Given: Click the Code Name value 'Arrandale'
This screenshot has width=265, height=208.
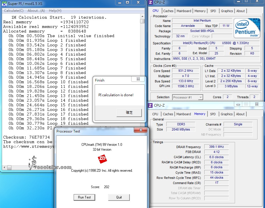Looking at the screenshot, I should pos(188,26).
